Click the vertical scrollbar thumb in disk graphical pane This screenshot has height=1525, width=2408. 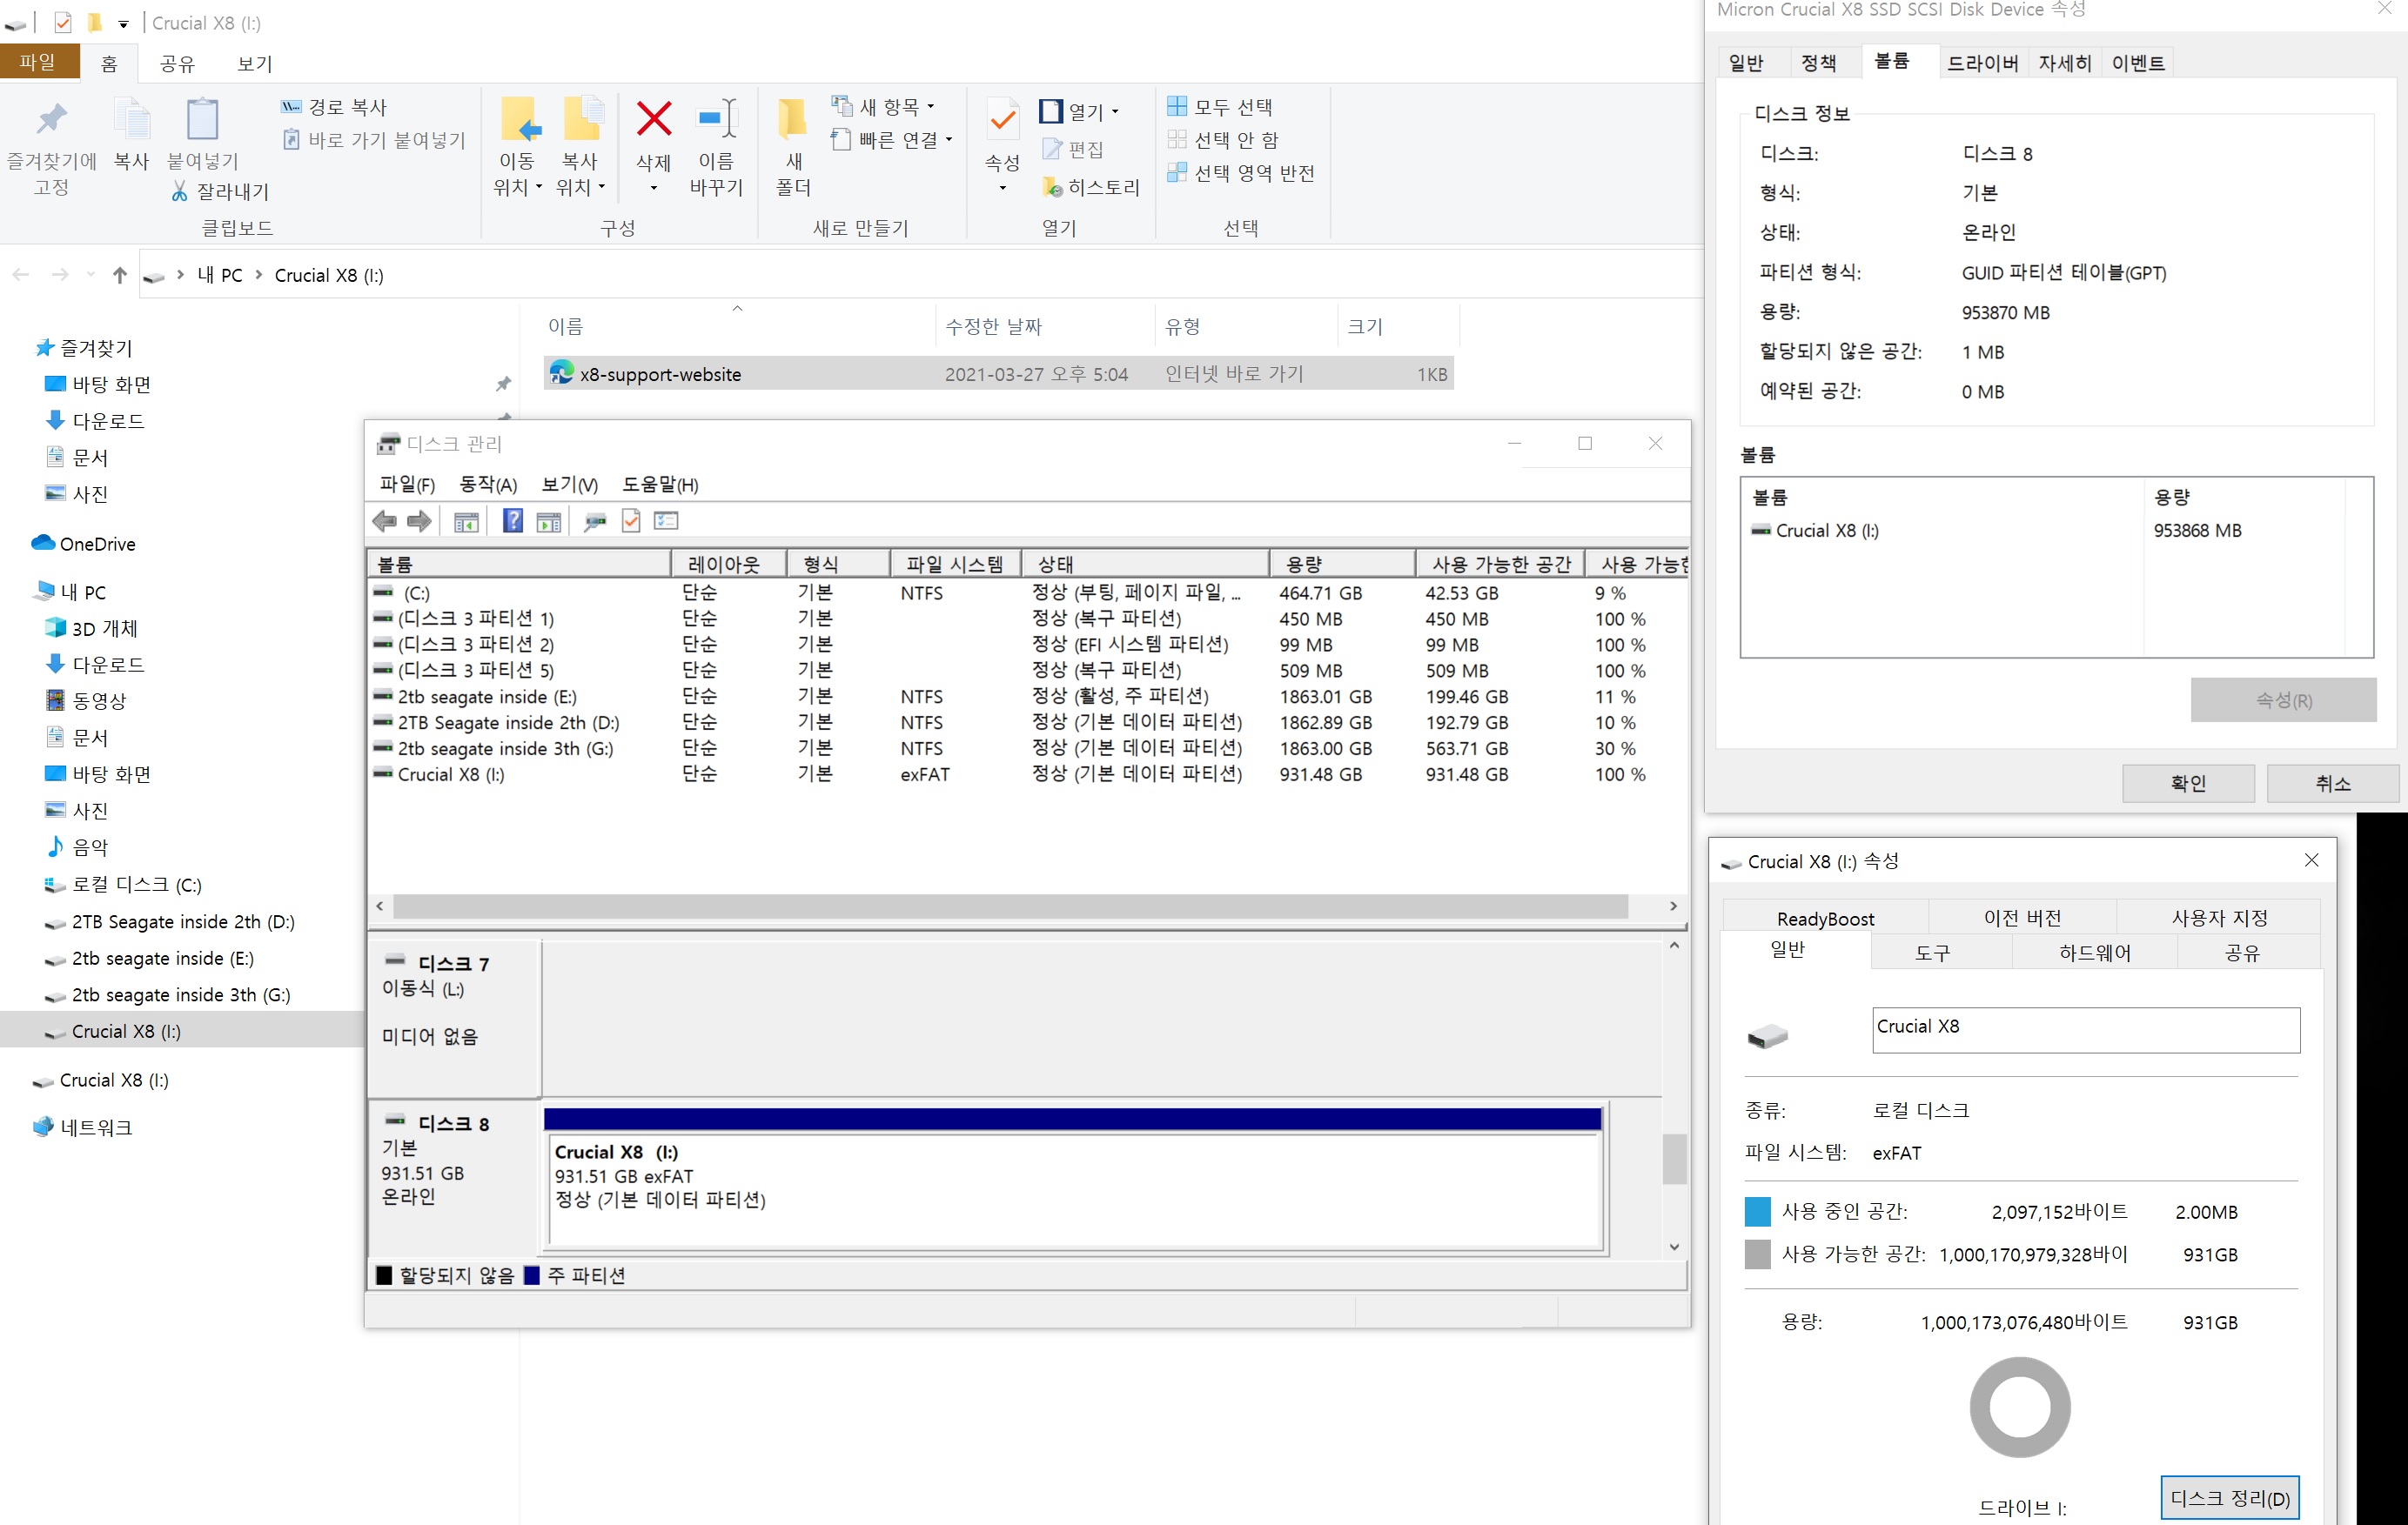click(1674, 1158)
